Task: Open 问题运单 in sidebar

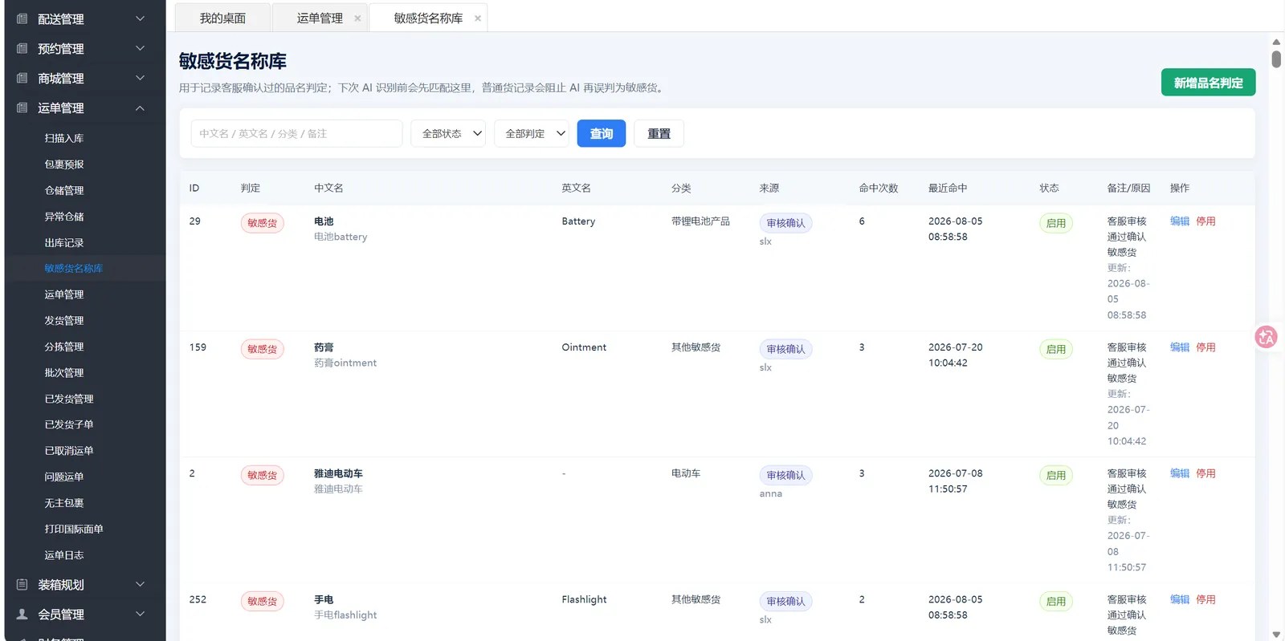Action: click(64, 477)
